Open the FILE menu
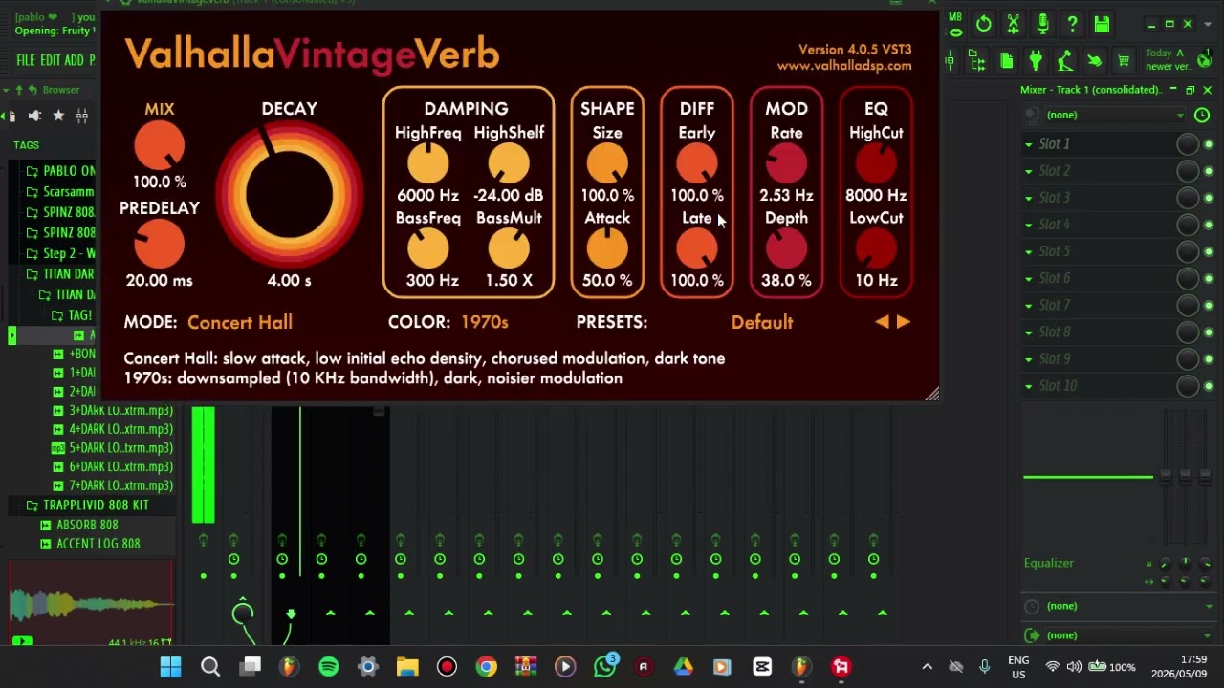The image size is (1224, 688). [26, 60]
